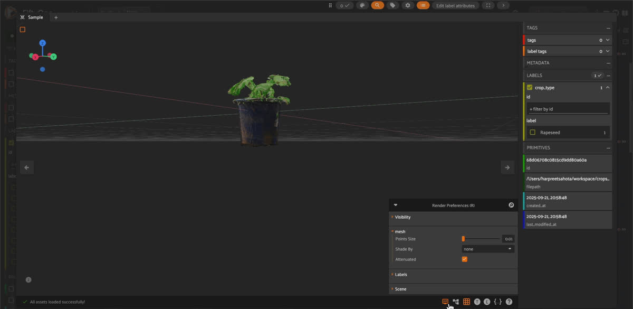
Task: Click the fullscreen expand icon
Action: tap(488, 5)
